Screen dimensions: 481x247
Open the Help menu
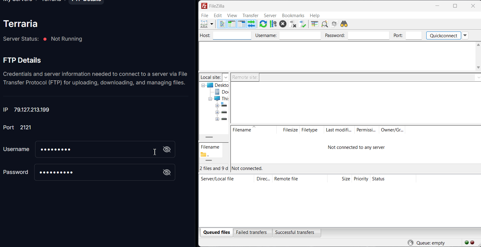click(314, 15)
